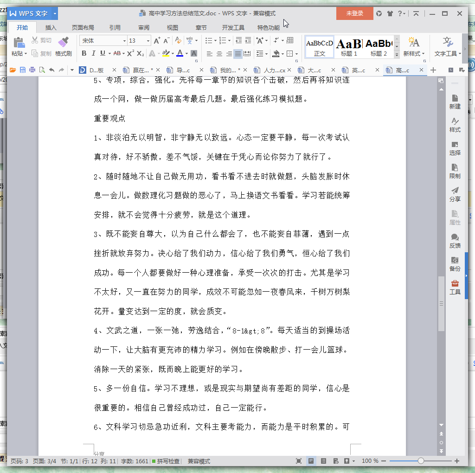475x473 pixels.
Task: Open Restrict (限制) editing in sidebar
Action: [x=455, y=172]
